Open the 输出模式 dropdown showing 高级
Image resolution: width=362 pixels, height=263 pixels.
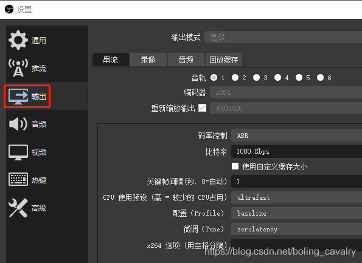click(284, 37)
